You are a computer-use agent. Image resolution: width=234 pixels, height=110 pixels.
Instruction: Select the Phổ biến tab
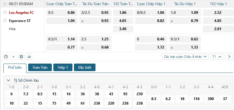tap(15, 68)
